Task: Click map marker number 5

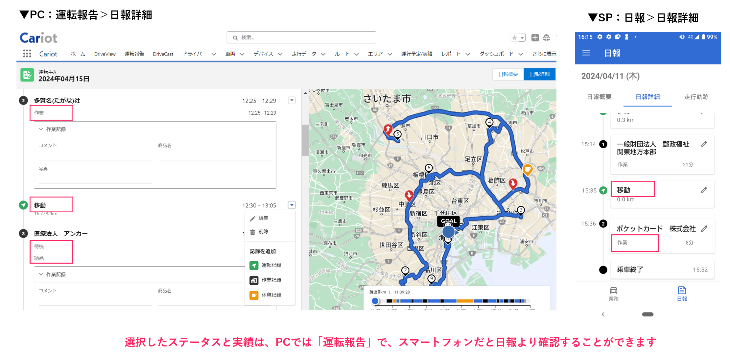Action: (x=398, y=134)
